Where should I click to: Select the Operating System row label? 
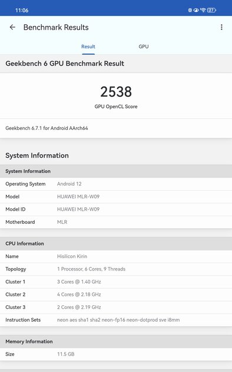25,184
